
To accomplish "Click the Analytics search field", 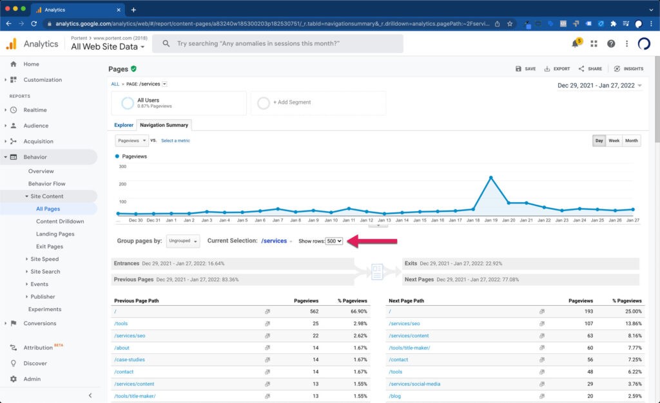I will coord(281,44).
